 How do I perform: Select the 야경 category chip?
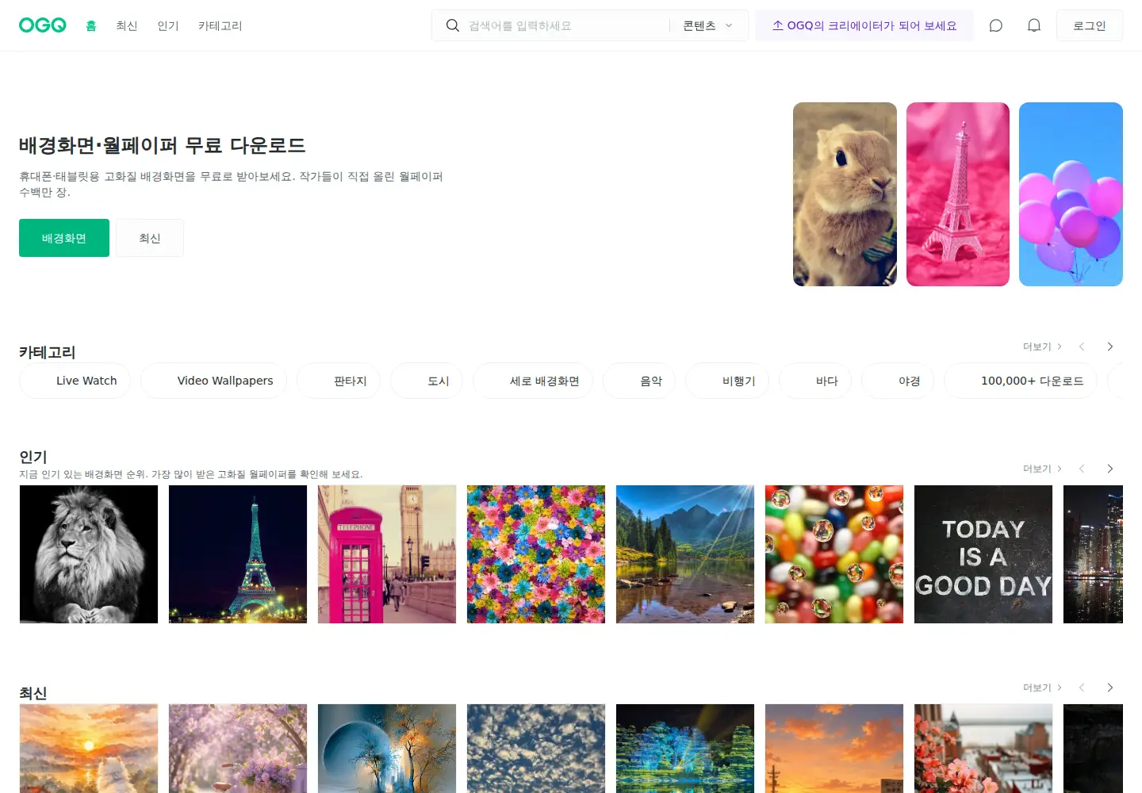(898, 381)
